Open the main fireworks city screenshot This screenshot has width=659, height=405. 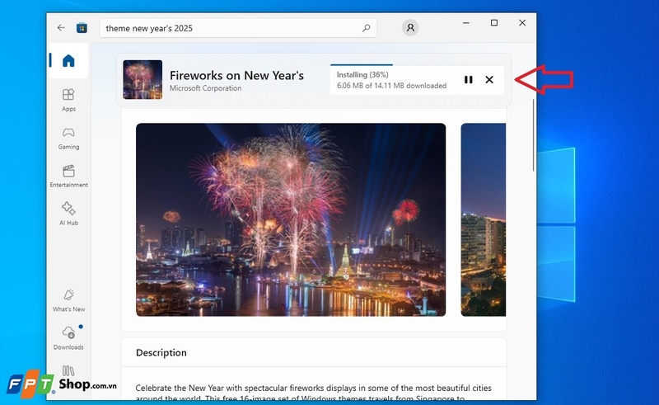291,219
